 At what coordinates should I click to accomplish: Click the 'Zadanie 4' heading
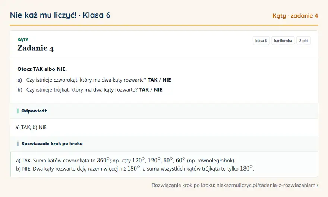(35, 48)
